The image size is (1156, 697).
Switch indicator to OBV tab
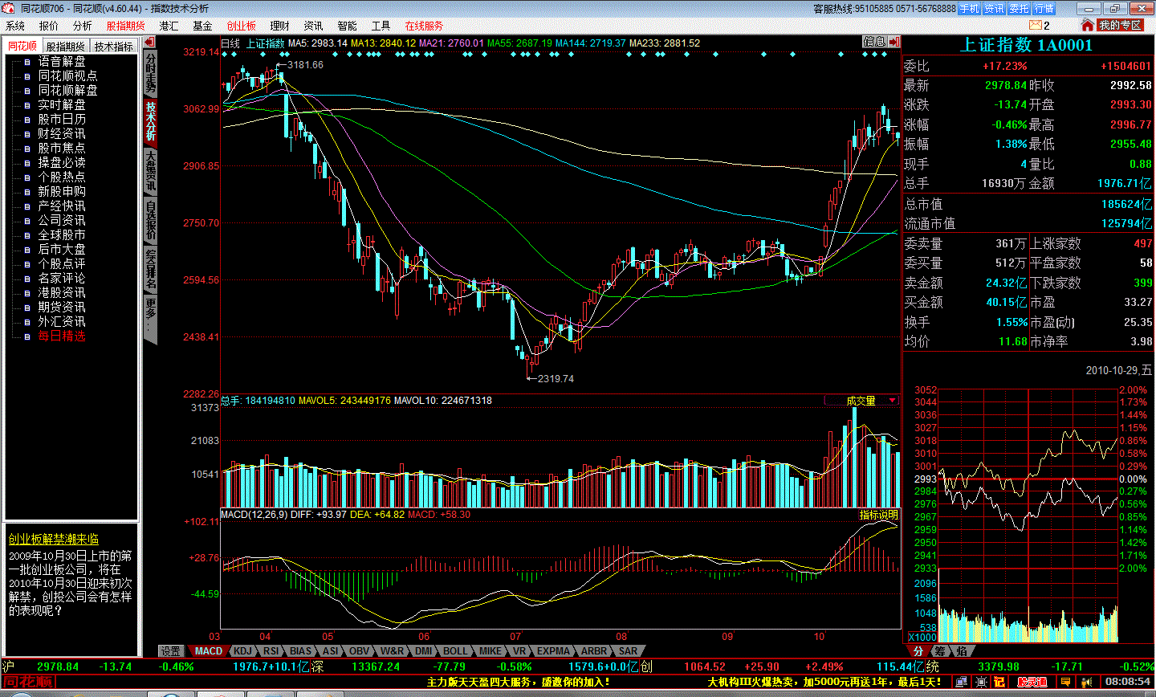coord(359,651)
